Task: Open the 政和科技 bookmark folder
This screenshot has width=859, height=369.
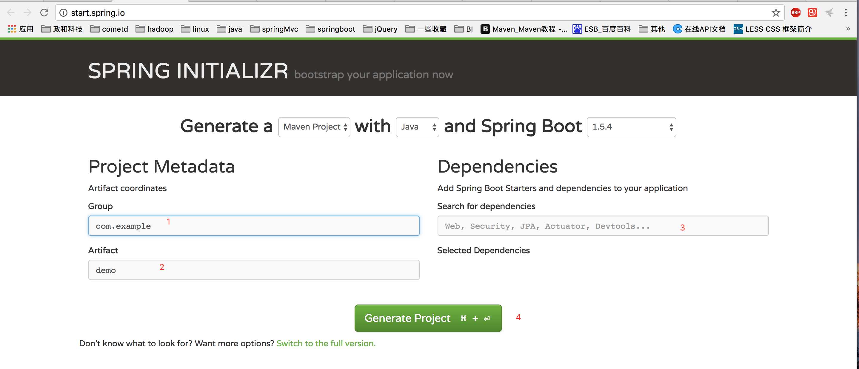Action: click(62, 29)
